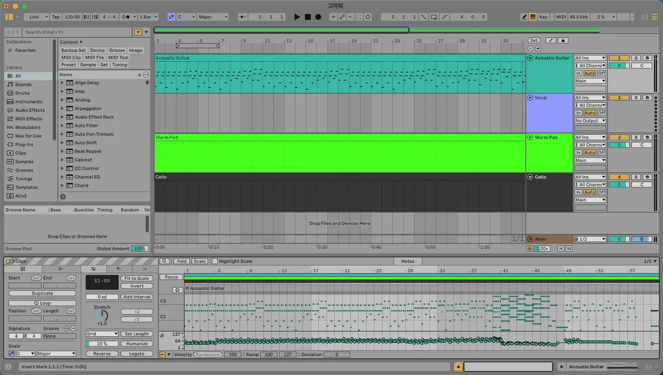This screenshot has width=663, height=375.
Task: Filter browser by Sample tag
Action: click(x=88, y=65)
